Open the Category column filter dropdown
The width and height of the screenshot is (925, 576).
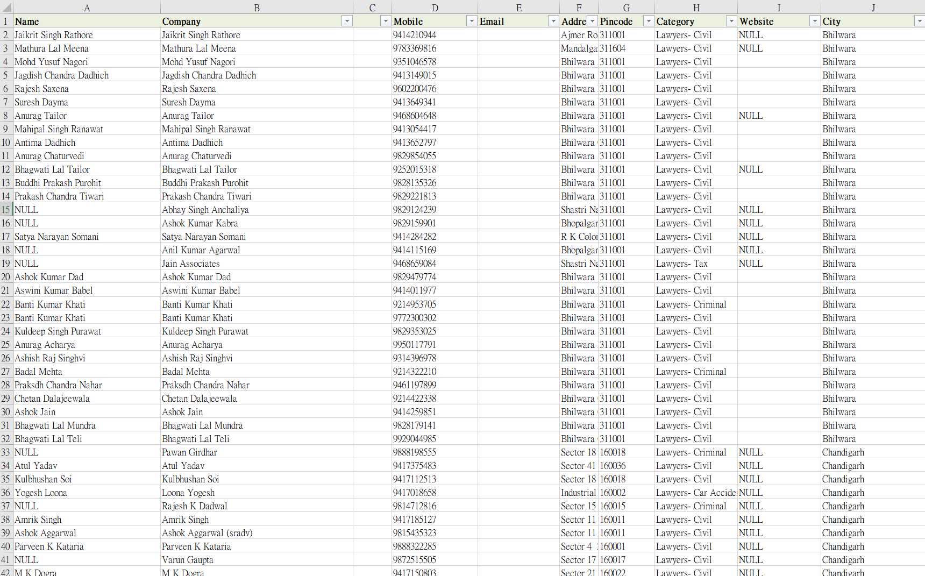point(731,21)
